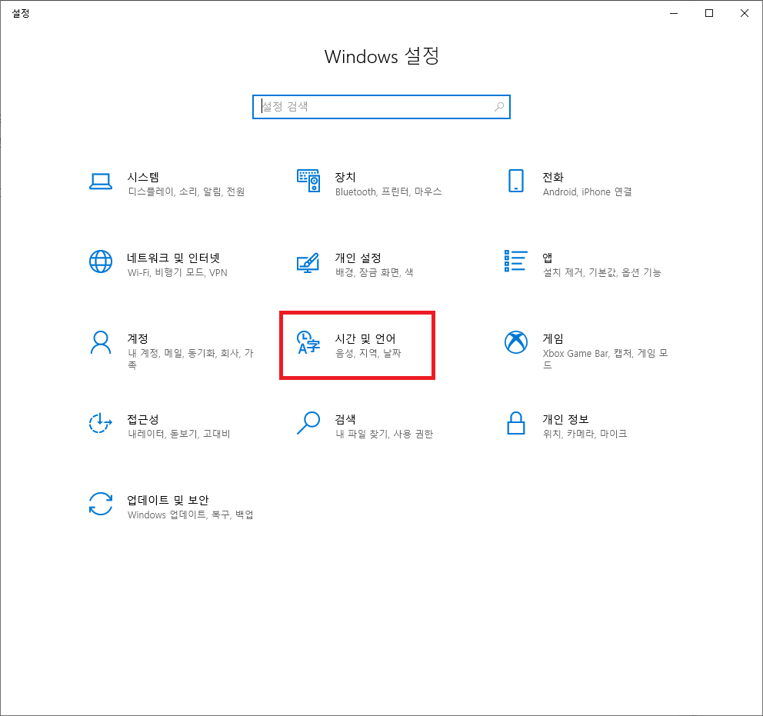Screen dimensions: 763x716
Task: Click the Windows 업데이트, 복구, 백업 description
Action: tap(191, 515)
